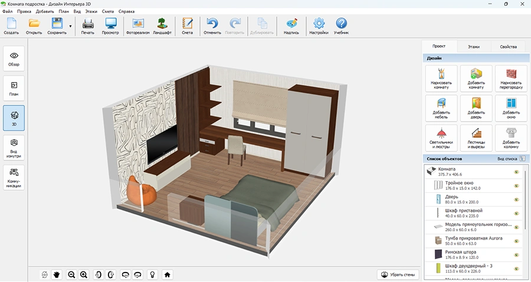Open the Вид списка list view selector
531x282 pixels.
(x=510, y=159)
